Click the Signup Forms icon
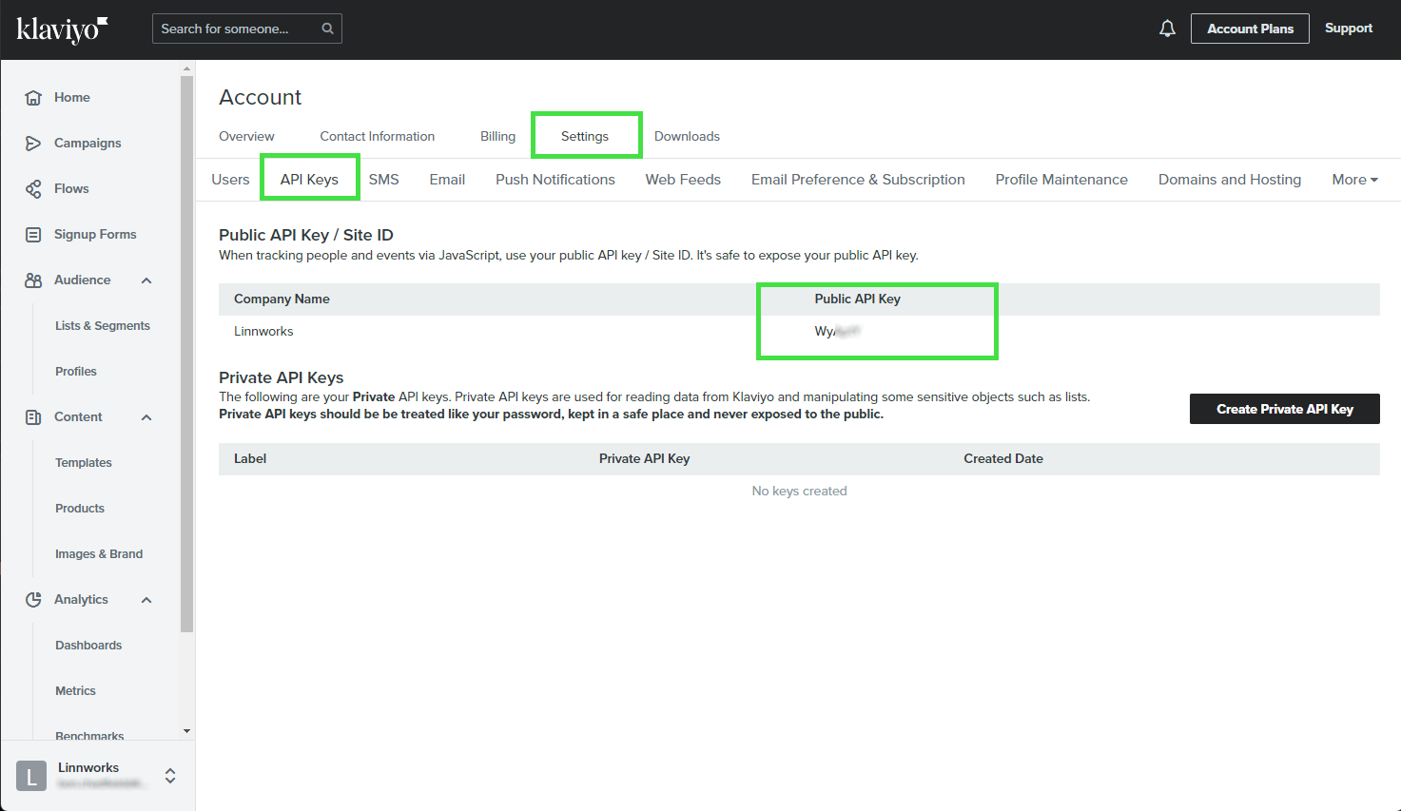The image size is (1401, 811). (x=33, y=235)
